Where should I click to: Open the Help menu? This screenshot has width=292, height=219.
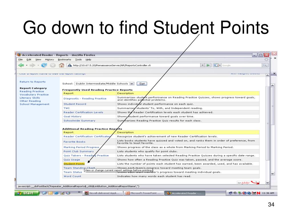click(x=88, y=60)
